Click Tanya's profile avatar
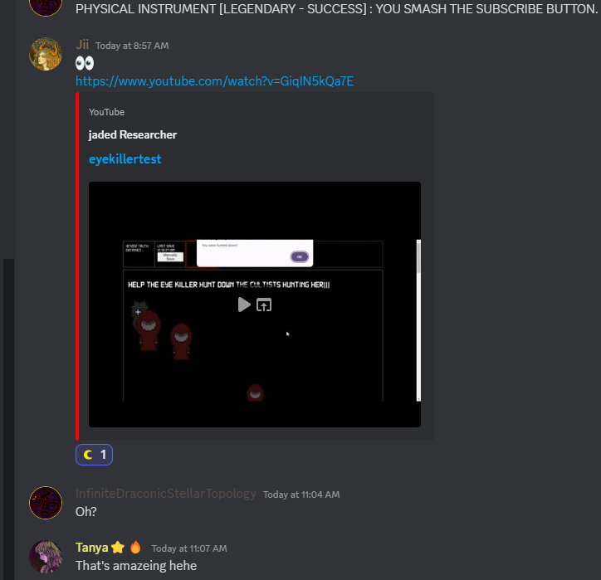The image size is (601, 580). (46, 557)
